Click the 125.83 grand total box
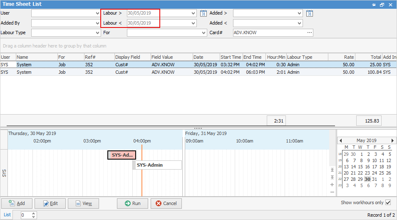The height and width of the screenshot is (220, 397). [x=369, y=121]
